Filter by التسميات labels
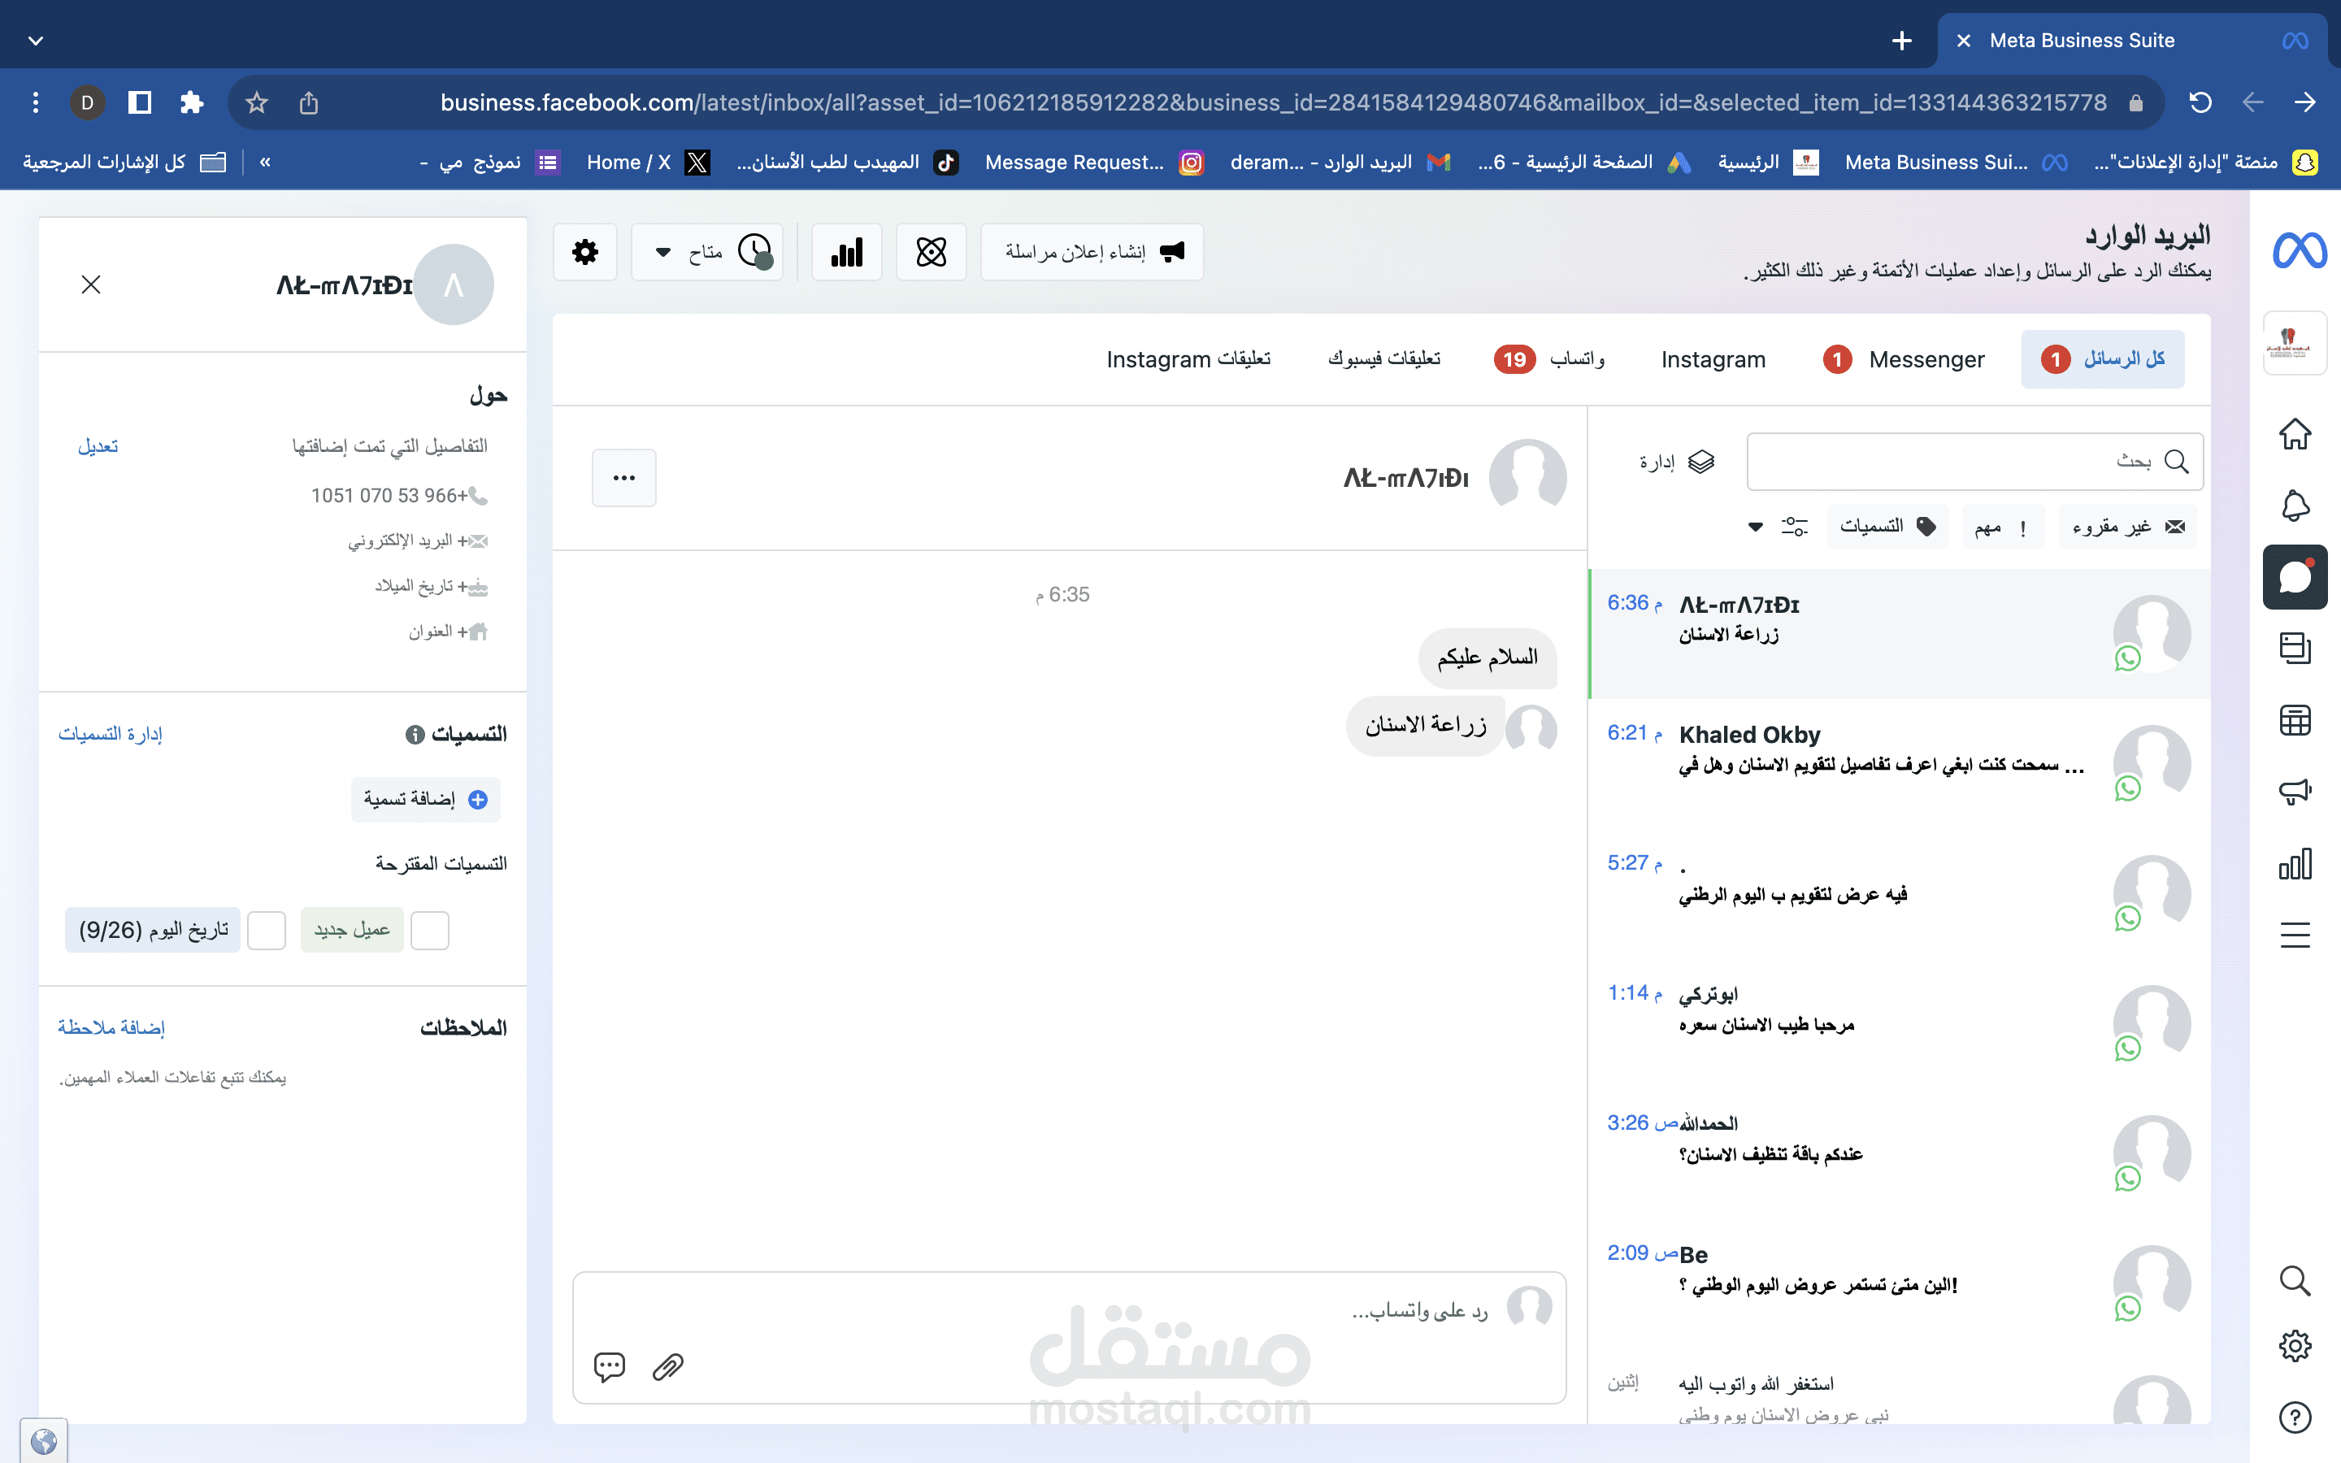 click(1888, 527)
